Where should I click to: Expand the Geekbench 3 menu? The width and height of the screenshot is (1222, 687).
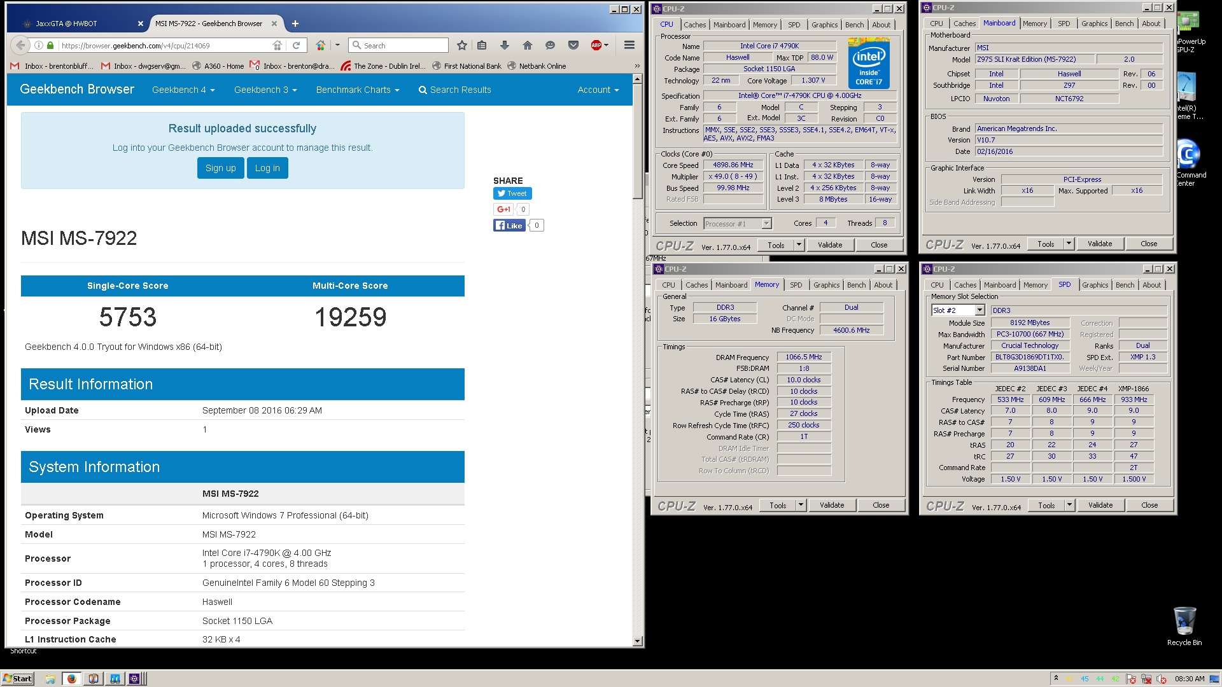(x=265, y=90)
